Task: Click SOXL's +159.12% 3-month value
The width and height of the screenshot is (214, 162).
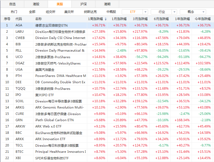Action: click(x=140, y=101)
